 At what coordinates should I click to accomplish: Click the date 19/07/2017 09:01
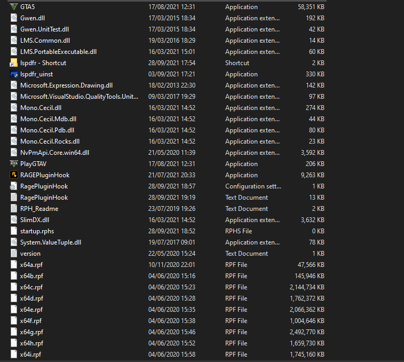[172, 242]
